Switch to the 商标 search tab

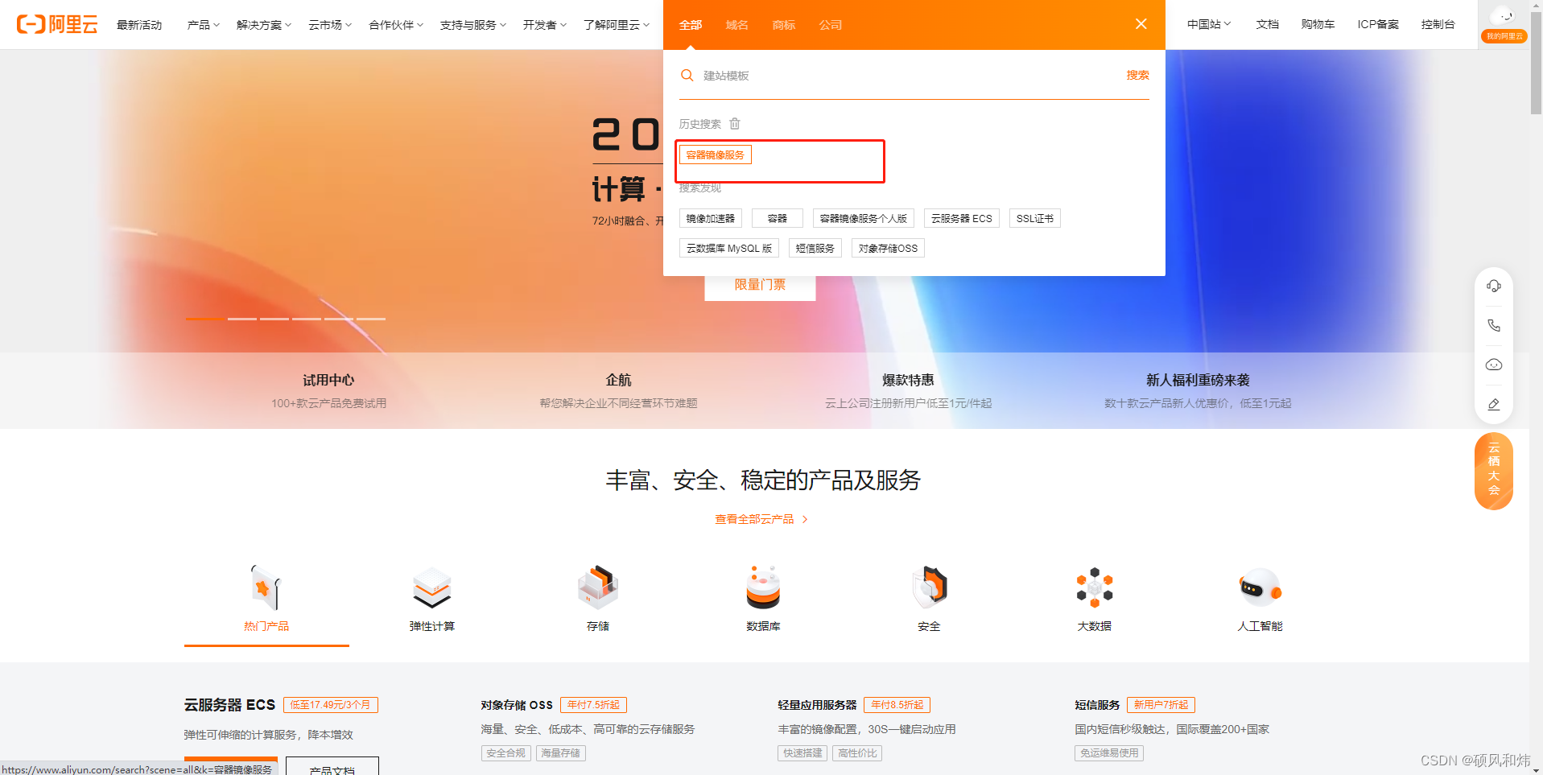tap(783, 25)
